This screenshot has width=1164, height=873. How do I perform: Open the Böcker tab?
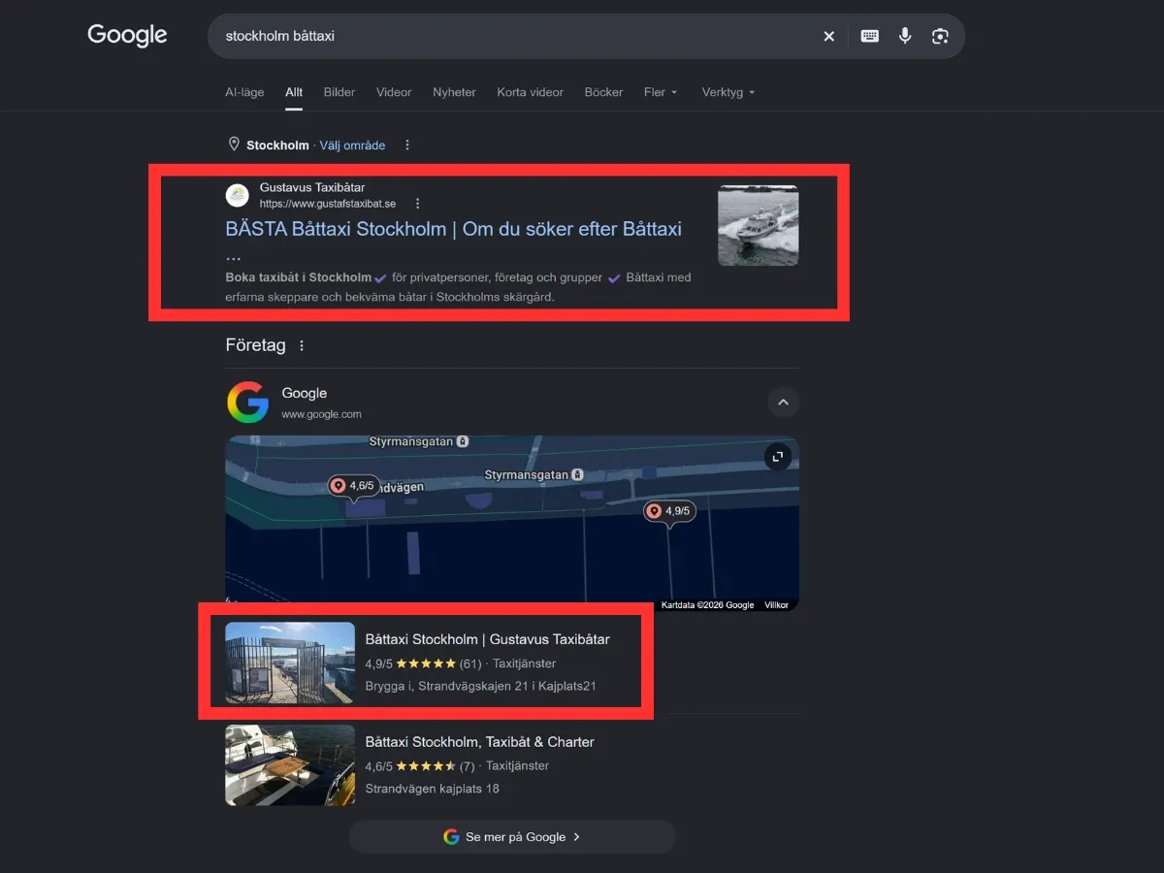tap(603, 92)
